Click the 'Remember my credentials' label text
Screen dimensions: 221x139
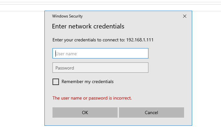click(87, 82)
